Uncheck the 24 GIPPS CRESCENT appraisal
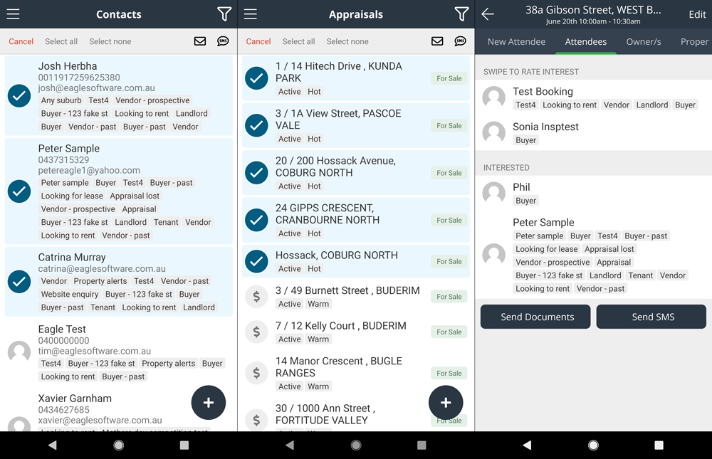Image resolution: width=712 pixels, height=459 pixels. (256, 220)
